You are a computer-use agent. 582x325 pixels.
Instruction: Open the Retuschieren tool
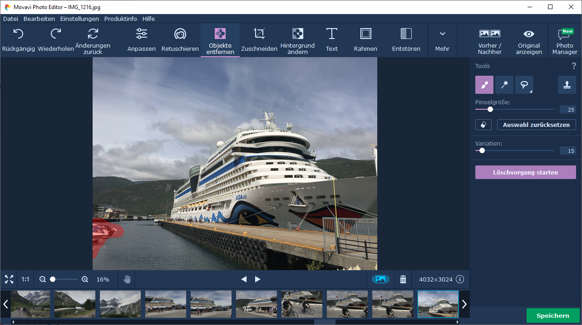(180, 40)
